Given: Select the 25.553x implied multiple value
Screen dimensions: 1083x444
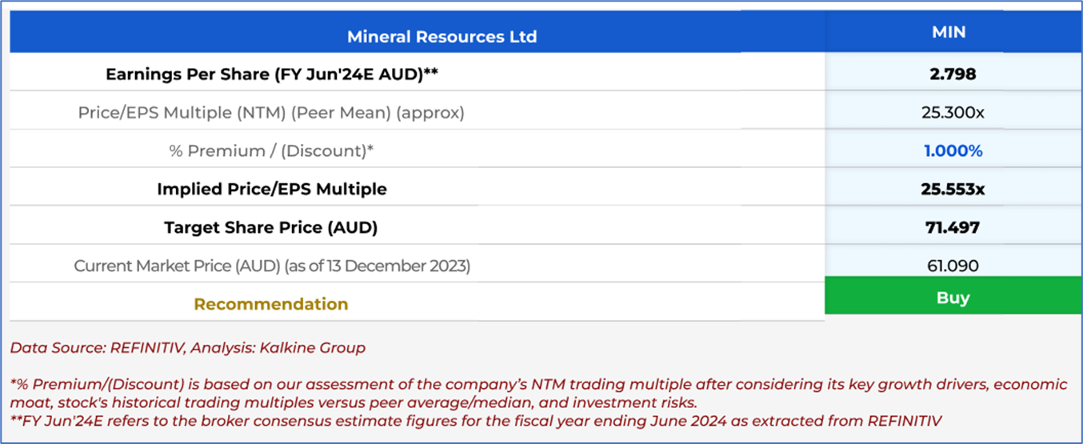Looking at the screenshot, I should (x=953, y=190).
